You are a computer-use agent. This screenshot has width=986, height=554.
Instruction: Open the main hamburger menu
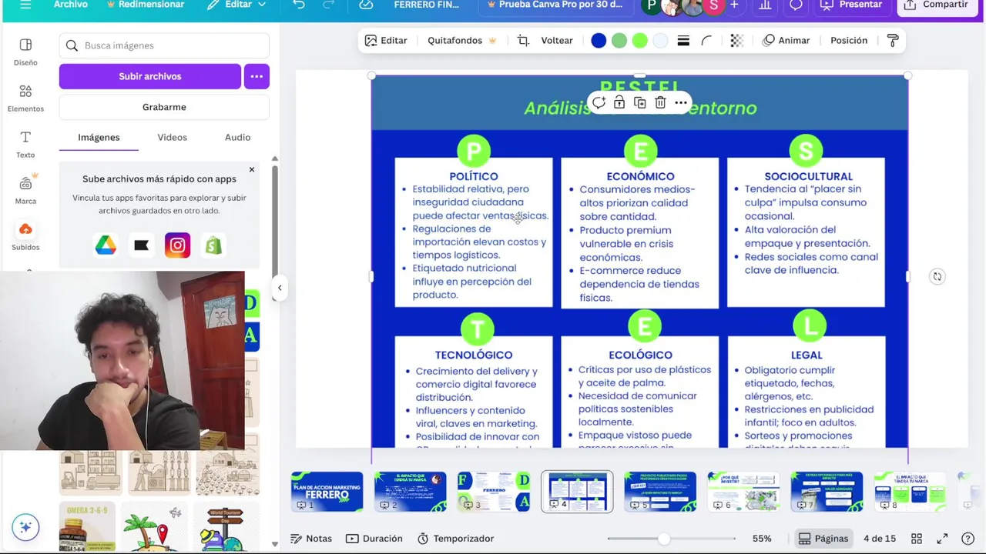point(25,5)
